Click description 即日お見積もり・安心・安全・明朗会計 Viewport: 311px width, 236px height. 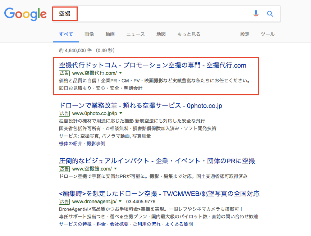pyautogui.click(x=101, y=88)
